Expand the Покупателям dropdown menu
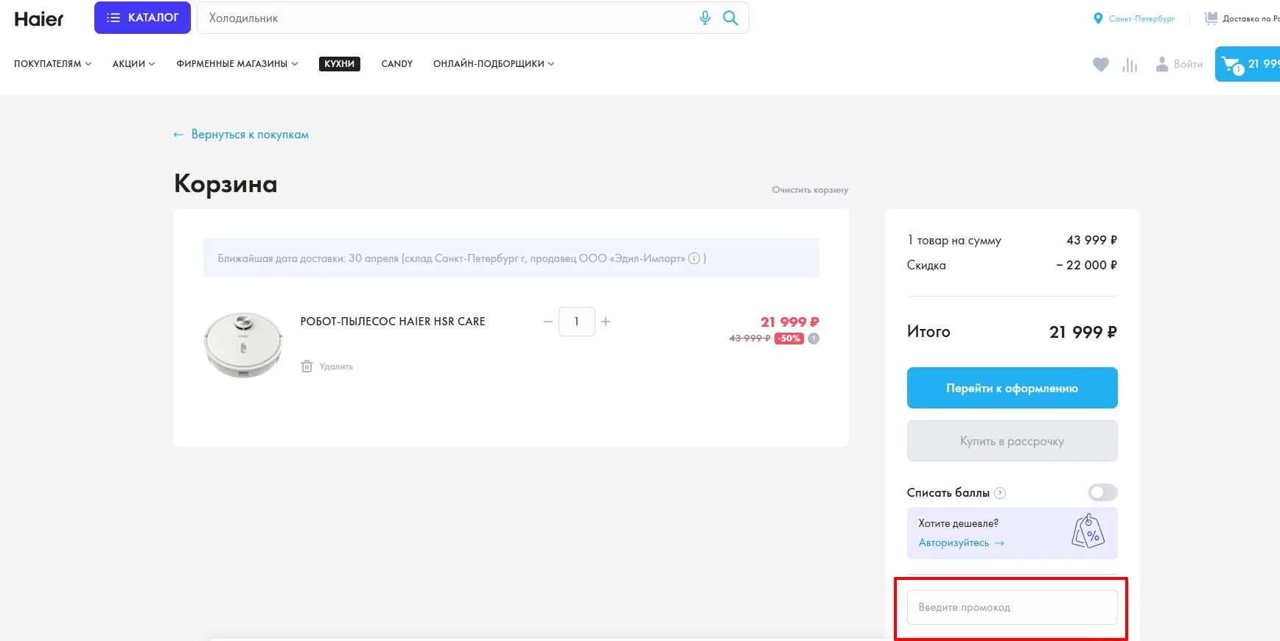1280x641 pixels. (x=53, y=64)
